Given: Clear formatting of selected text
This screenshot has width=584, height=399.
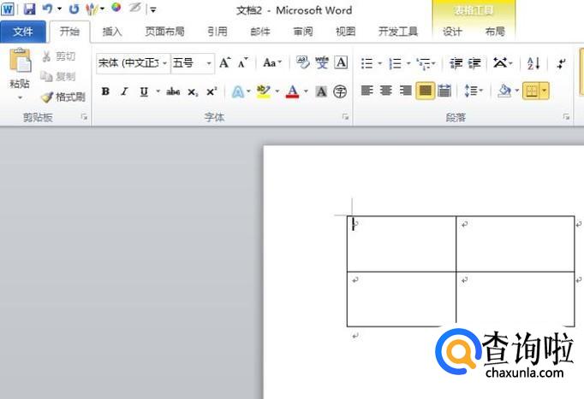Looking at the screenshot, I should pos(302,62).
